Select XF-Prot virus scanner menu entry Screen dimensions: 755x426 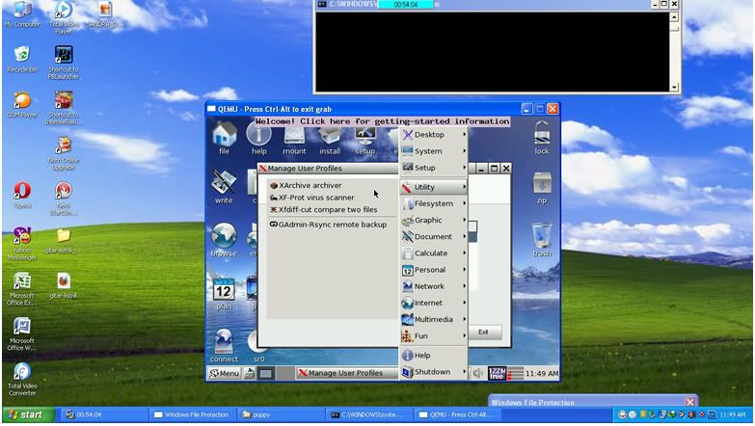pos(333,198)
